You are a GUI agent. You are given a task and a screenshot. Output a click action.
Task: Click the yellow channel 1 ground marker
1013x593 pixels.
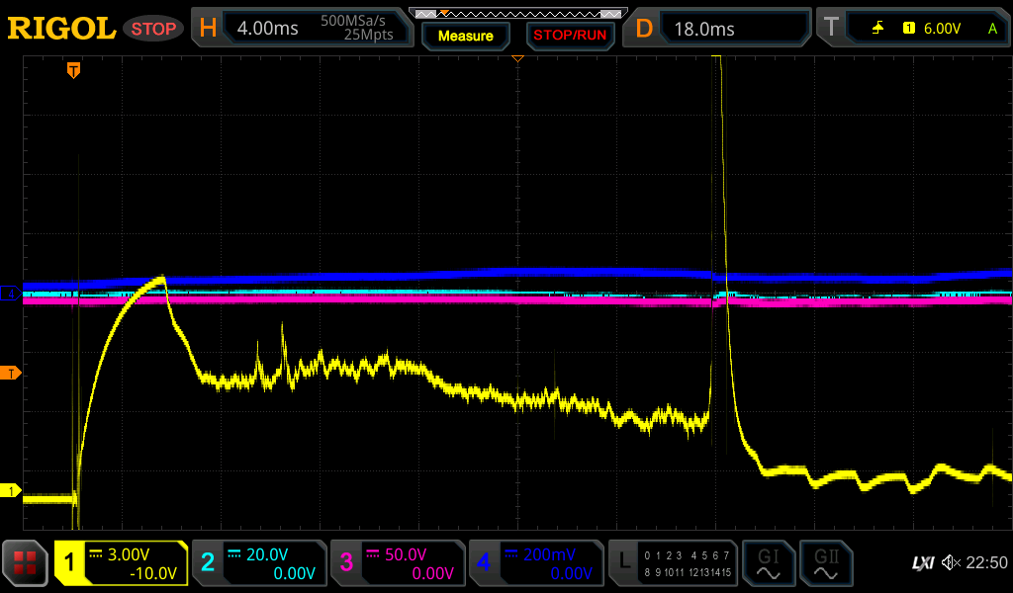point(12,491)
